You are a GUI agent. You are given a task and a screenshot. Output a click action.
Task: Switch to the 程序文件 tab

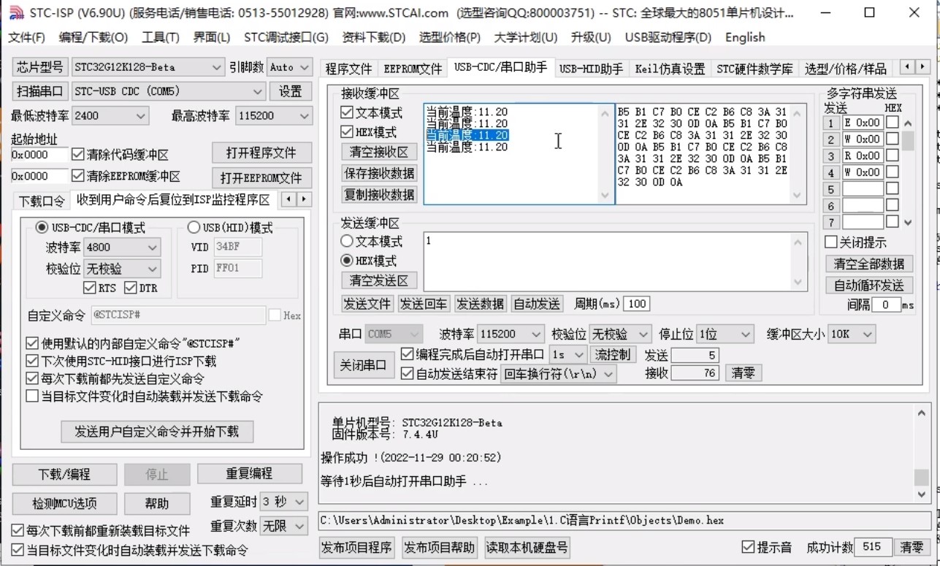pos(348,69)
